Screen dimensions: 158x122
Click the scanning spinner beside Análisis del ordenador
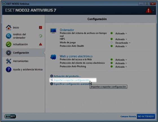pos(41,36)
